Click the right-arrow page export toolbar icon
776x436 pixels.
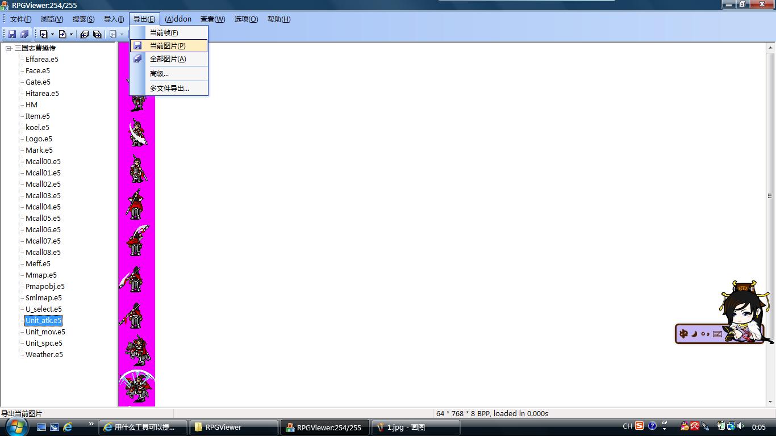point(62,34)
